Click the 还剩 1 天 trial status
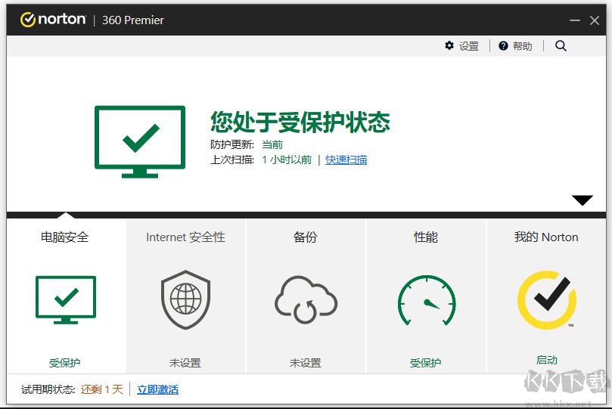 pos(102,389)
